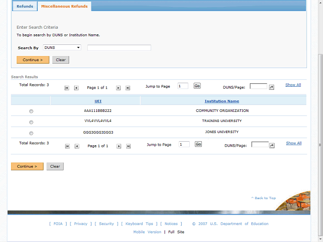323x242 pixels.
Task: Click the search criteria text field
Action: tap(119, 48)
